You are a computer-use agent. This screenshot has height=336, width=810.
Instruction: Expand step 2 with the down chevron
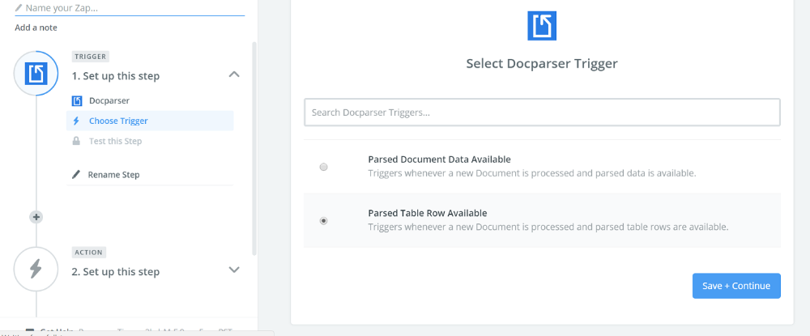[x=234, y=270]
